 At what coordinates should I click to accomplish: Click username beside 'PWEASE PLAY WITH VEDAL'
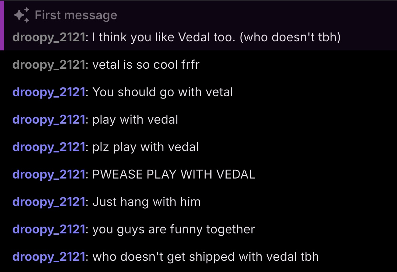click(48, 174)
